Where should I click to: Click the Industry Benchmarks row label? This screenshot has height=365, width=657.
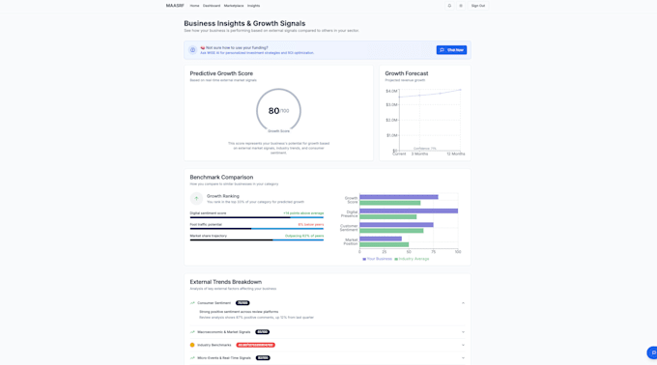214,345
